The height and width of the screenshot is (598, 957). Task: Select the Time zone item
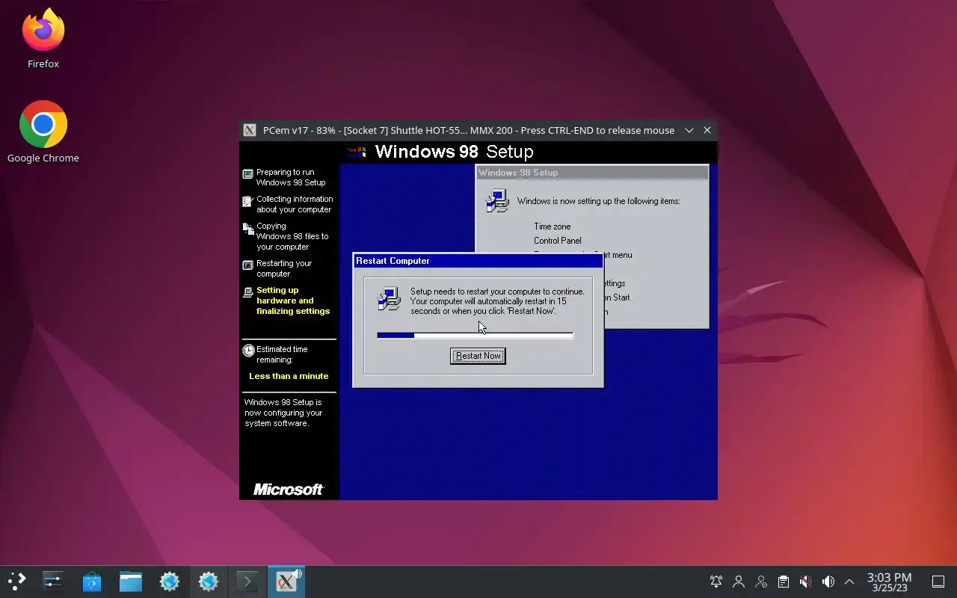tap(552, 226)
